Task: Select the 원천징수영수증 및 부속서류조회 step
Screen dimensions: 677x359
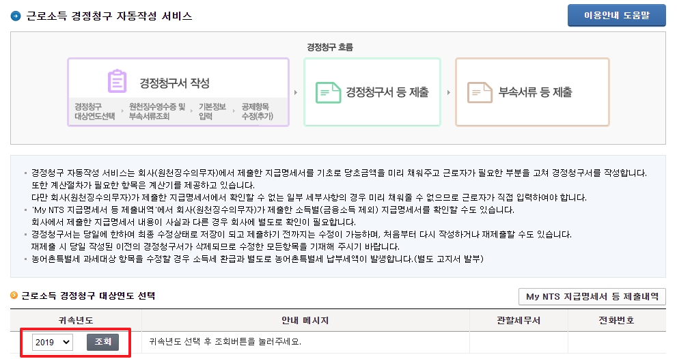Action: coord(157,111)
